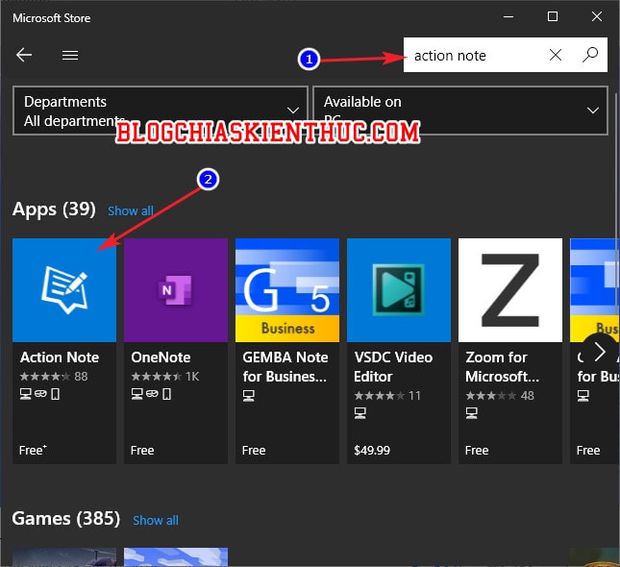620x567 pixels.
Task: Click the Action Note title text
Action: [60, 357]
